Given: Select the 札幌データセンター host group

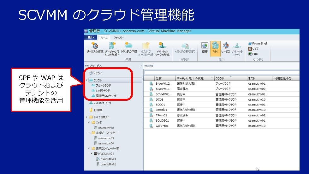Looking at the screenshot, I should 104,133.
